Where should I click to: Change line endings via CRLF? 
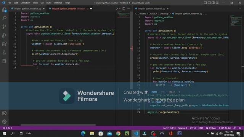point(201,128)
